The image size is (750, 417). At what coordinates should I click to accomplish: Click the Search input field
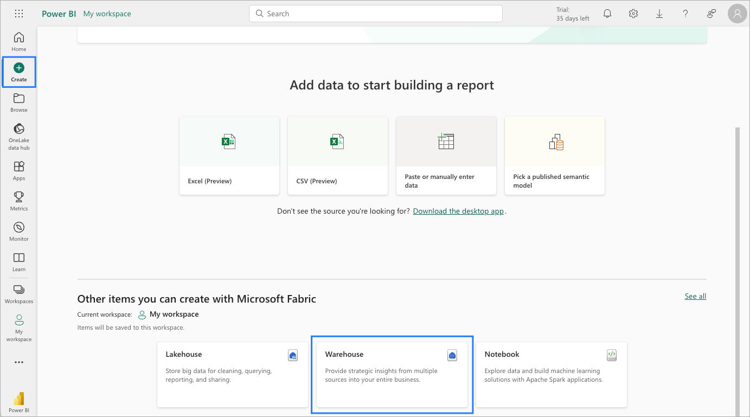coord(375,14)
